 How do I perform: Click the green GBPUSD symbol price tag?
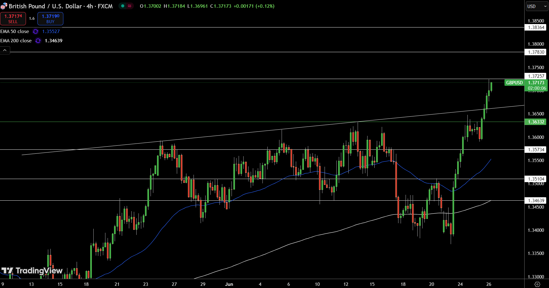coord(514,83)
